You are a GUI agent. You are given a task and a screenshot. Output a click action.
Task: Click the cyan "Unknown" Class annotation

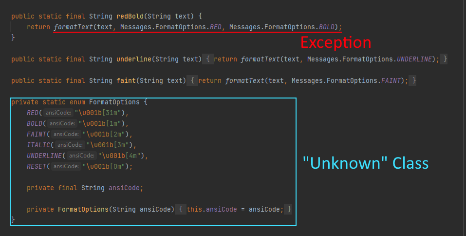click(366, 163)
